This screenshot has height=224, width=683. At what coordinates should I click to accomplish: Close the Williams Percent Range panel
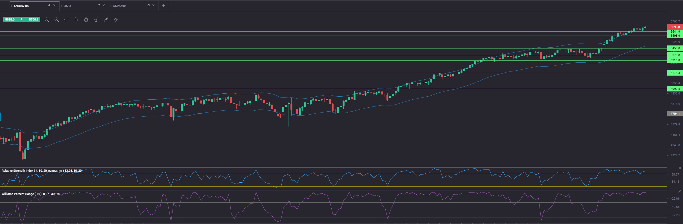click(x=680, y=191)
